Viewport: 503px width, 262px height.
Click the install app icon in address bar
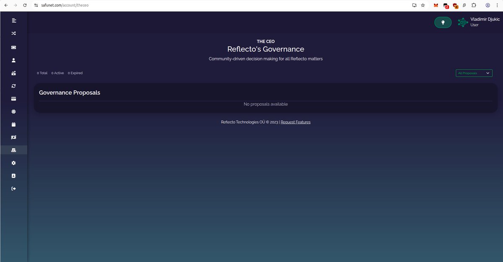414,5
